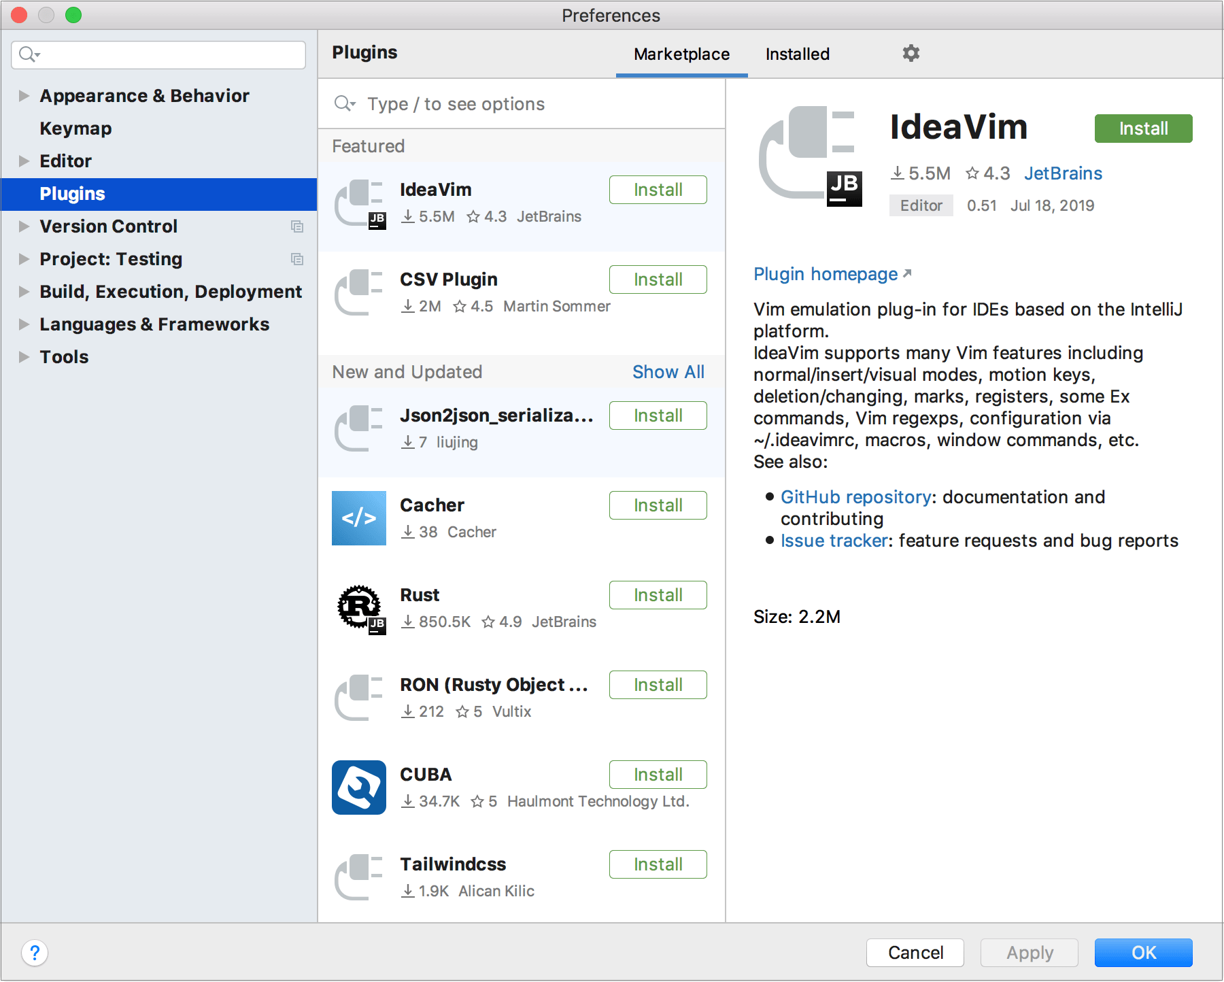The width and height of the screenshot is (1224, 982).
Task: Click the Cacher plugin icon
Action: pyautogui.click(x=359, y=518)
